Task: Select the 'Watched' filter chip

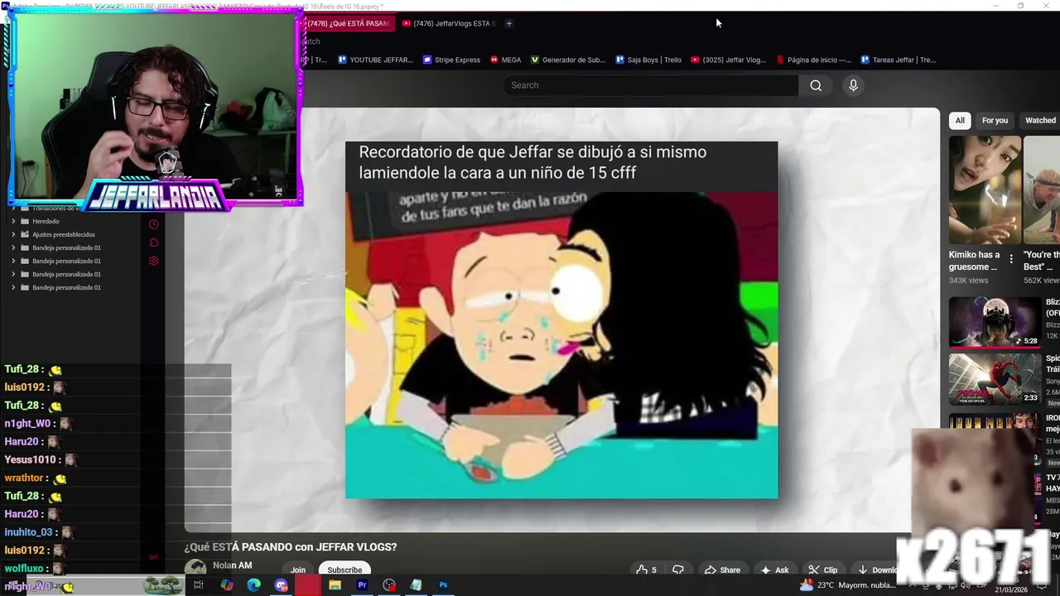Action: click(1040, 120)
